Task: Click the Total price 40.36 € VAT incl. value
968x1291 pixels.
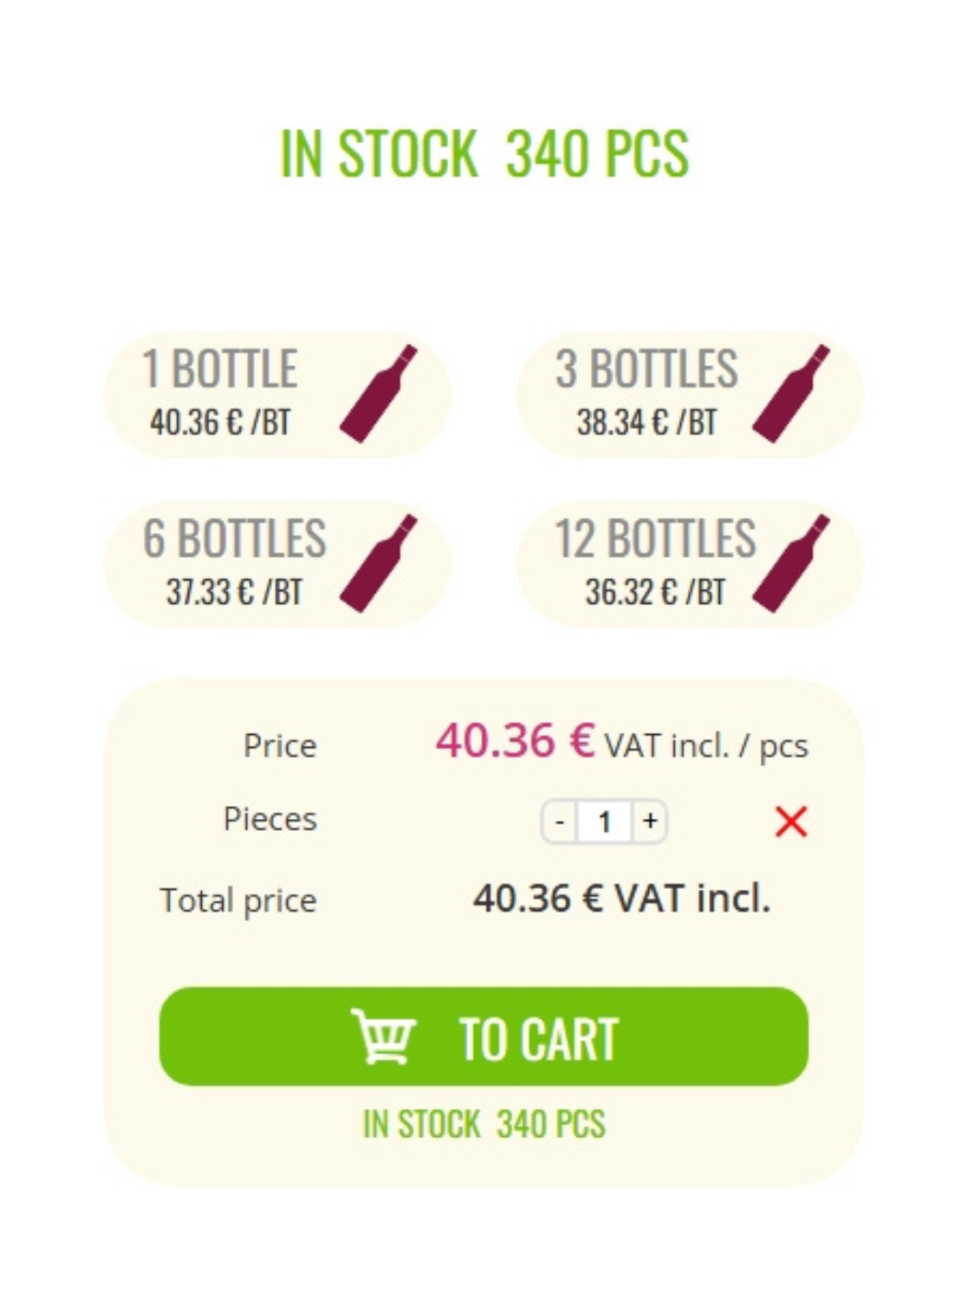Action: [x=621, y=898]
